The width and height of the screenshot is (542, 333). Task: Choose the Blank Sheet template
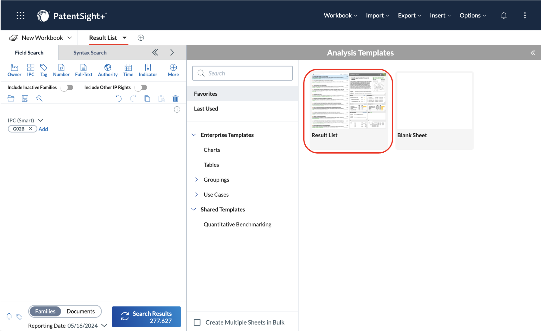tap(434, 111)
